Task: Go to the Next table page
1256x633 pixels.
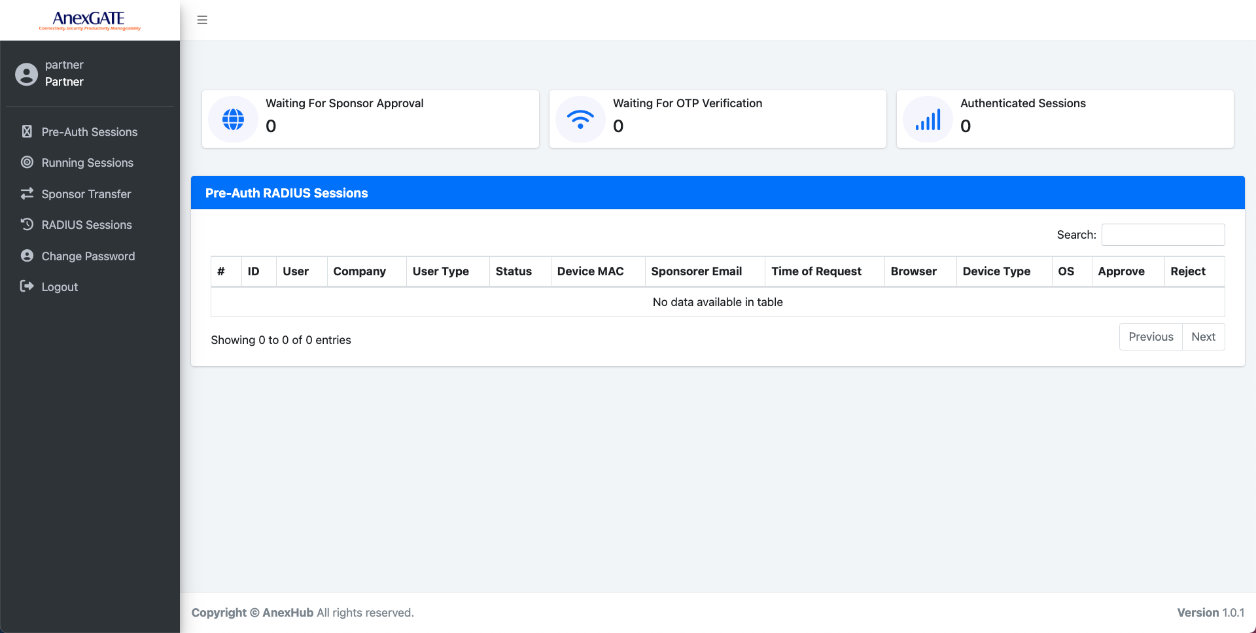Action: tap(1203, 337)
